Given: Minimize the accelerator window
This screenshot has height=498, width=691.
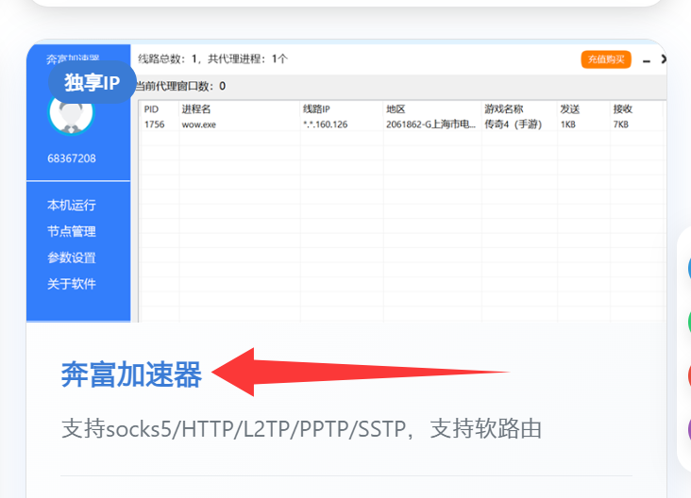Looking at the screenshot, I should [x=647, y=60].
